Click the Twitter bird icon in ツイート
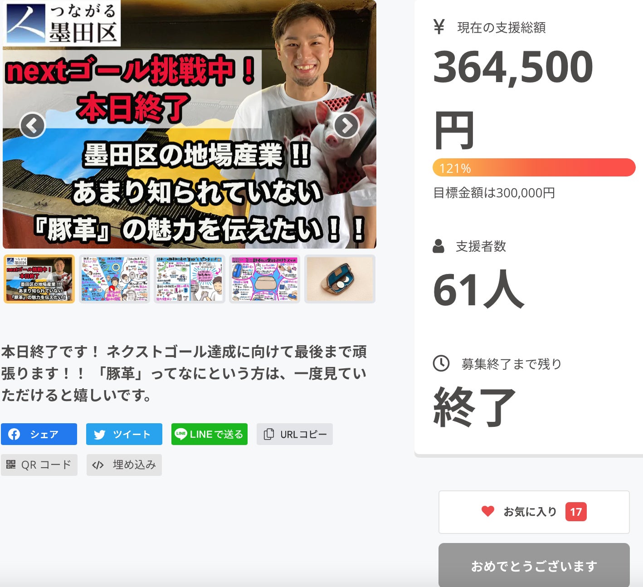Screen dimensions: 643x587 tap(100, 435)
